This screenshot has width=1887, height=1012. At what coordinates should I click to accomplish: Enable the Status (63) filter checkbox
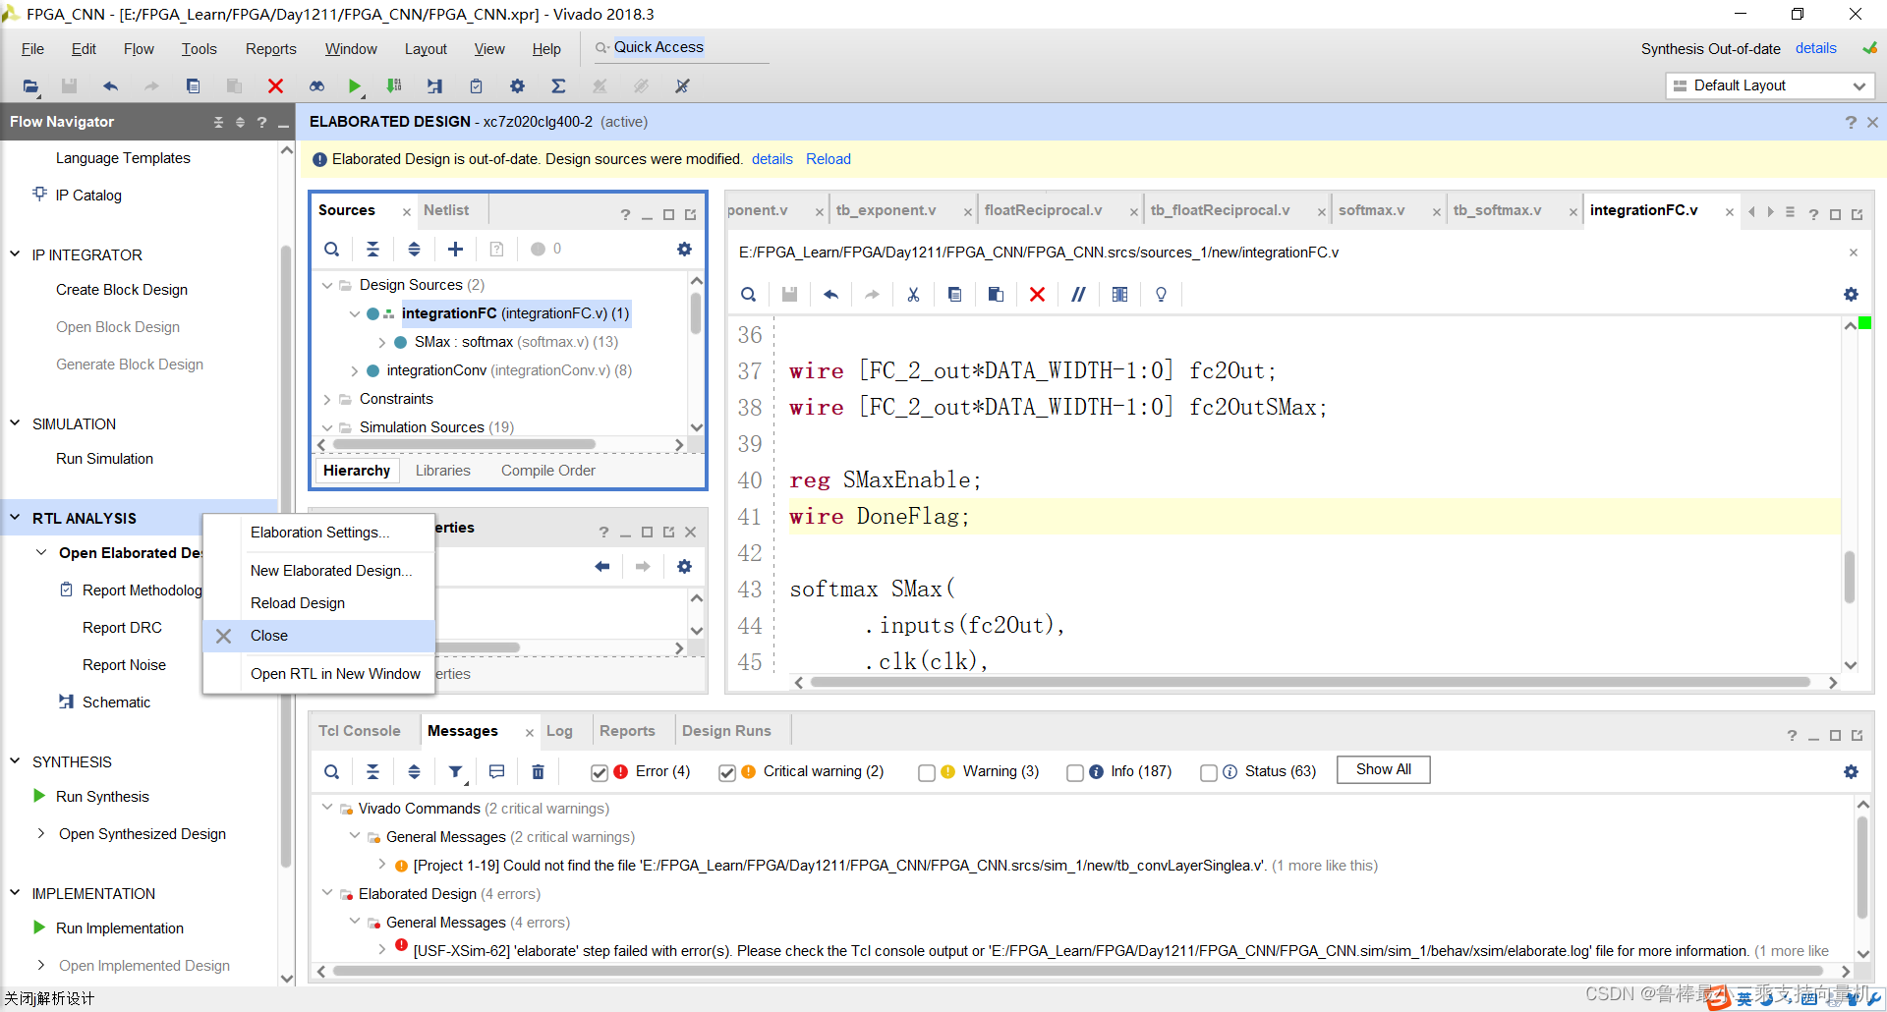(1208, 773)
